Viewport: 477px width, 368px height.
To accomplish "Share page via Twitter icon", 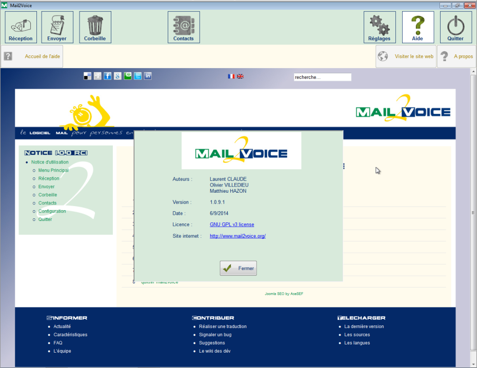I will click(x=137, y=76).
